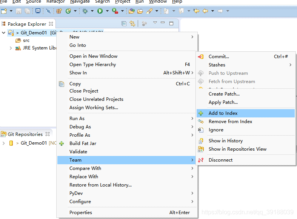The width and height of the screenshot is (297, 219).
Task: Close the Package Explorer tab
Action: pyautogui.click(x=51, y=24)
